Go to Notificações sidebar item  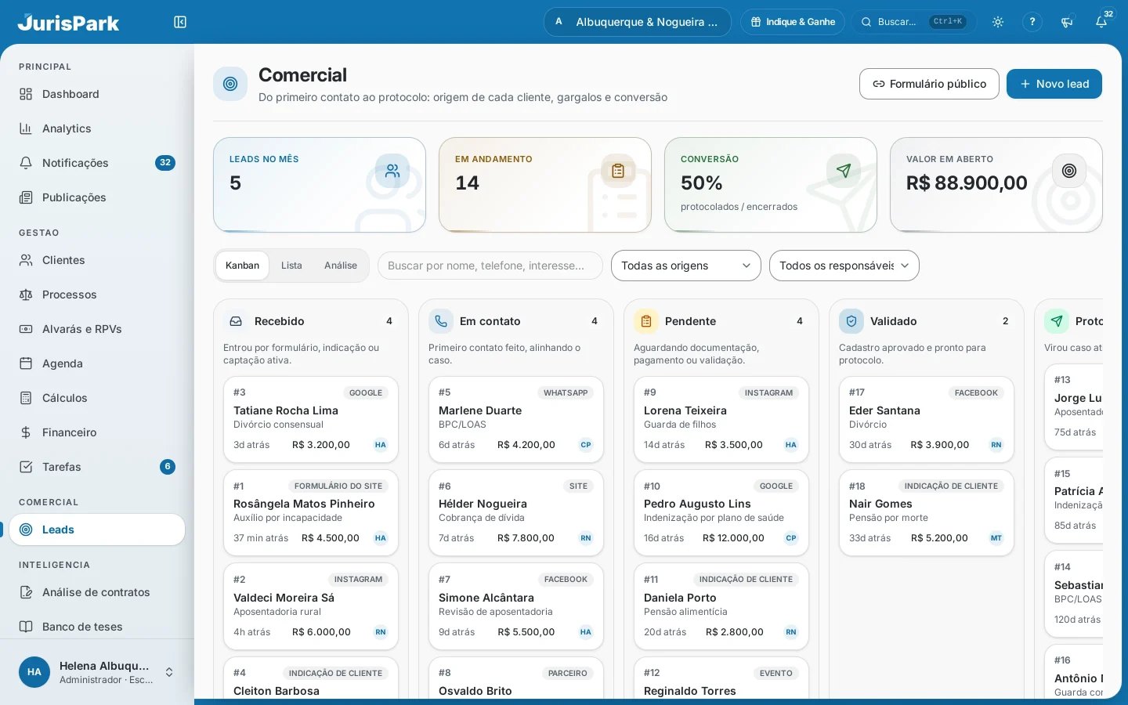pos(97,163)
